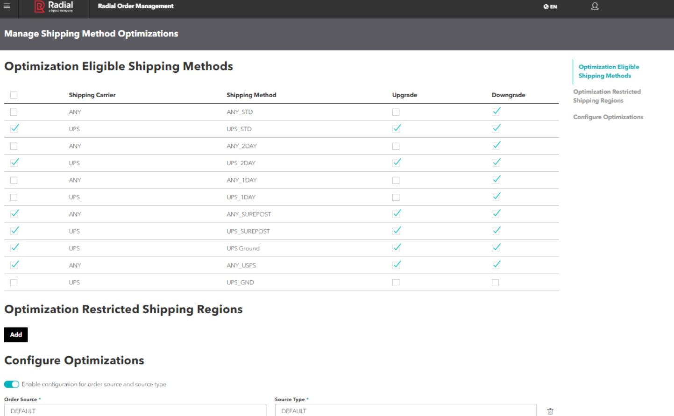Click Add under Optimization Restricted Shipping Regions
The height and width of the screenshot is (416, 674).
tap(16, 335)
